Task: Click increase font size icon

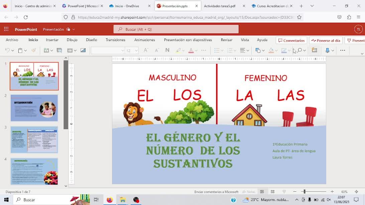Action: click(x=146, y=50)
